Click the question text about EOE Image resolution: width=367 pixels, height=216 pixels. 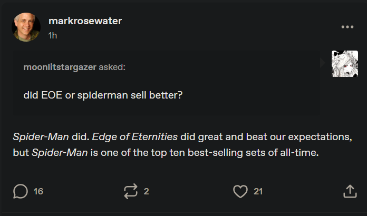tap(103, 95)
